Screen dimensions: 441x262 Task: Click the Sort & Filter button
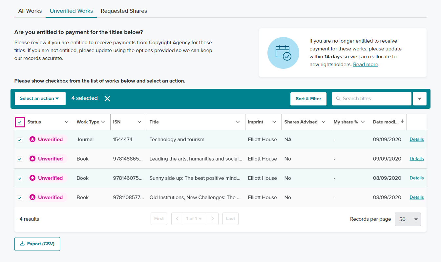[308, 99]
